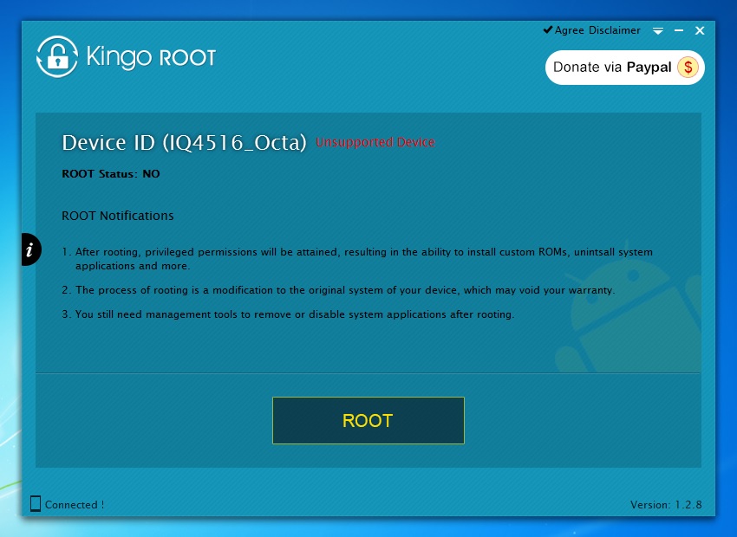Screen dimensions: 737x537
Task: Click the Version: 1.2.8 label
Action: point(666,505)
